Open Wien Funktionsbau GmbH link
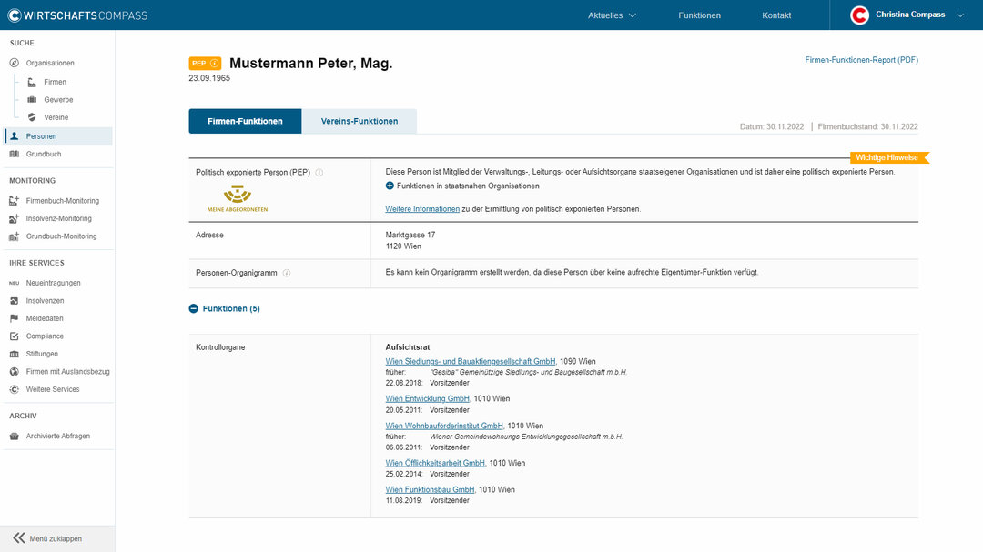The width and height of the screenshot is (983, 552). 430,490
